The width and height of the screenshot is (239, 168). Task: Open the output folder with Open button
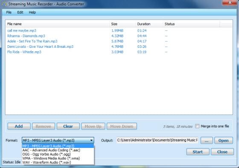224,141
